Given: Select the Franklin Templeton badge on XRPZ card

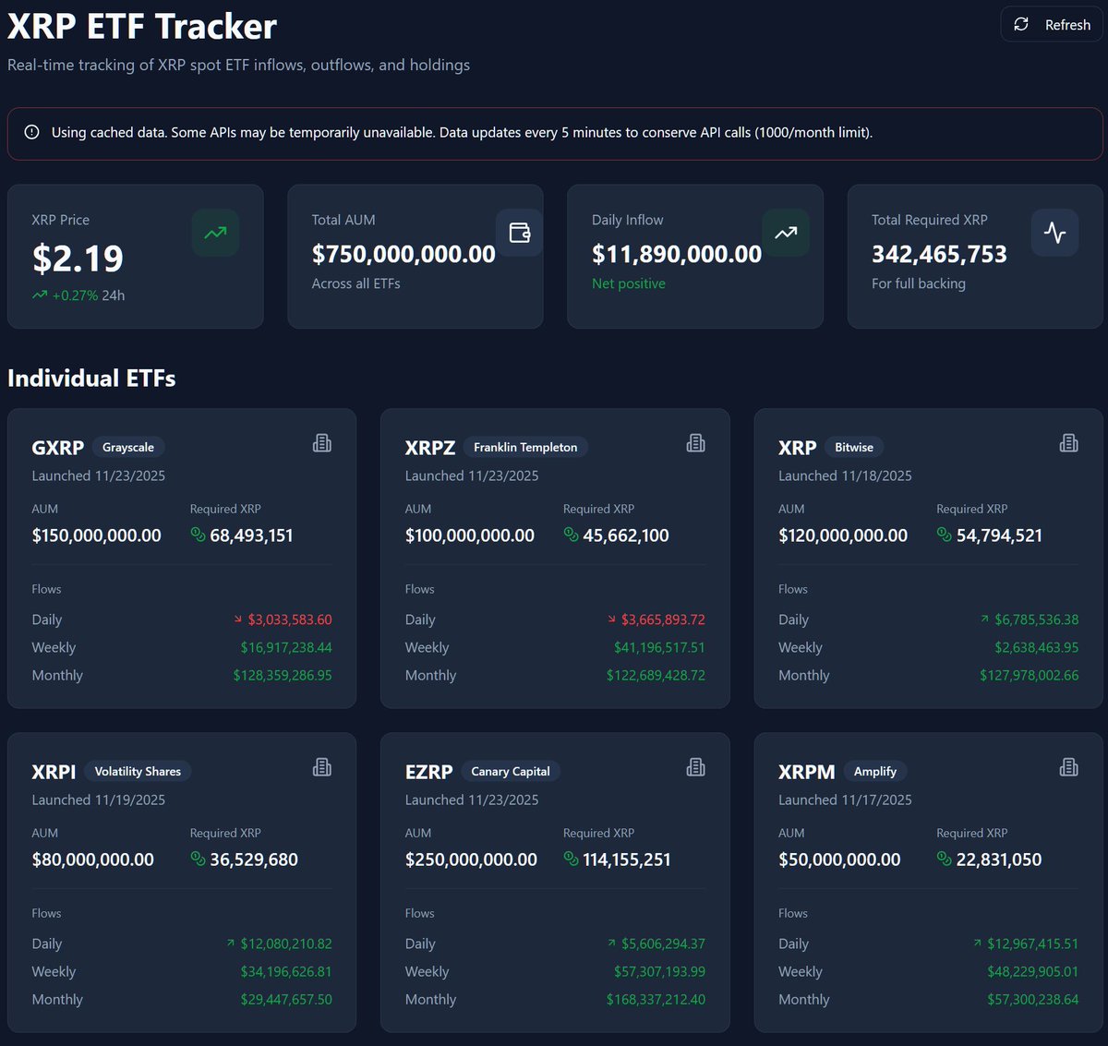Looking at the screenshot, I should pos(525,447).
